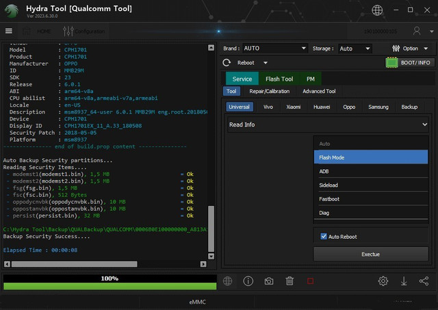Click the BOOT/ INFO chip button
Viewport: 438px width, 310px height.
(x=410, y=62)
